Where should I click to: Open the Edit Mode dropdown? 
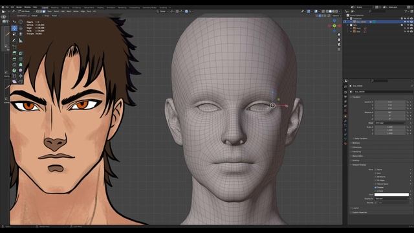pyautogui.click(x=25, y=12)
